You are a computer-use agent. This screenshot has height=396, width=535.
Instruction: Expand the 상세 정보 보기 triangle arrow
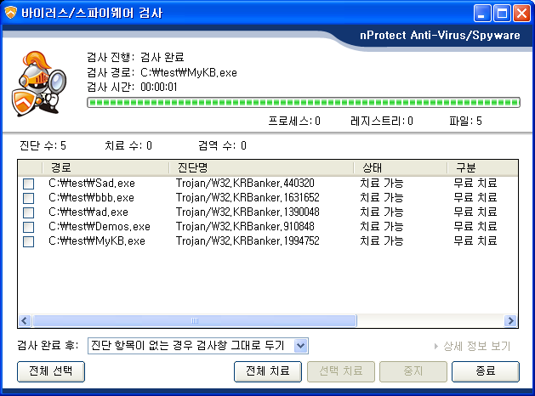[x=436, y=346]
